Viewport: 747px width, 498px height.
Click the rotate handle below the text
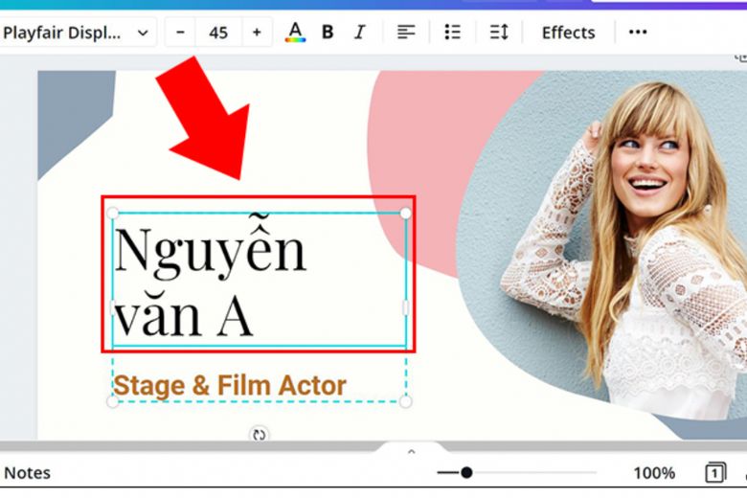(259, 435)
